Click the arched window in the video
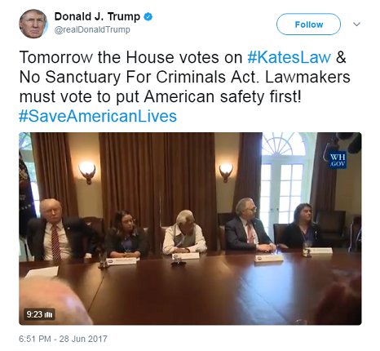Image resolution: width=380 pixels, height=351 pixels. pyautogui.click(x=284, y=144)
